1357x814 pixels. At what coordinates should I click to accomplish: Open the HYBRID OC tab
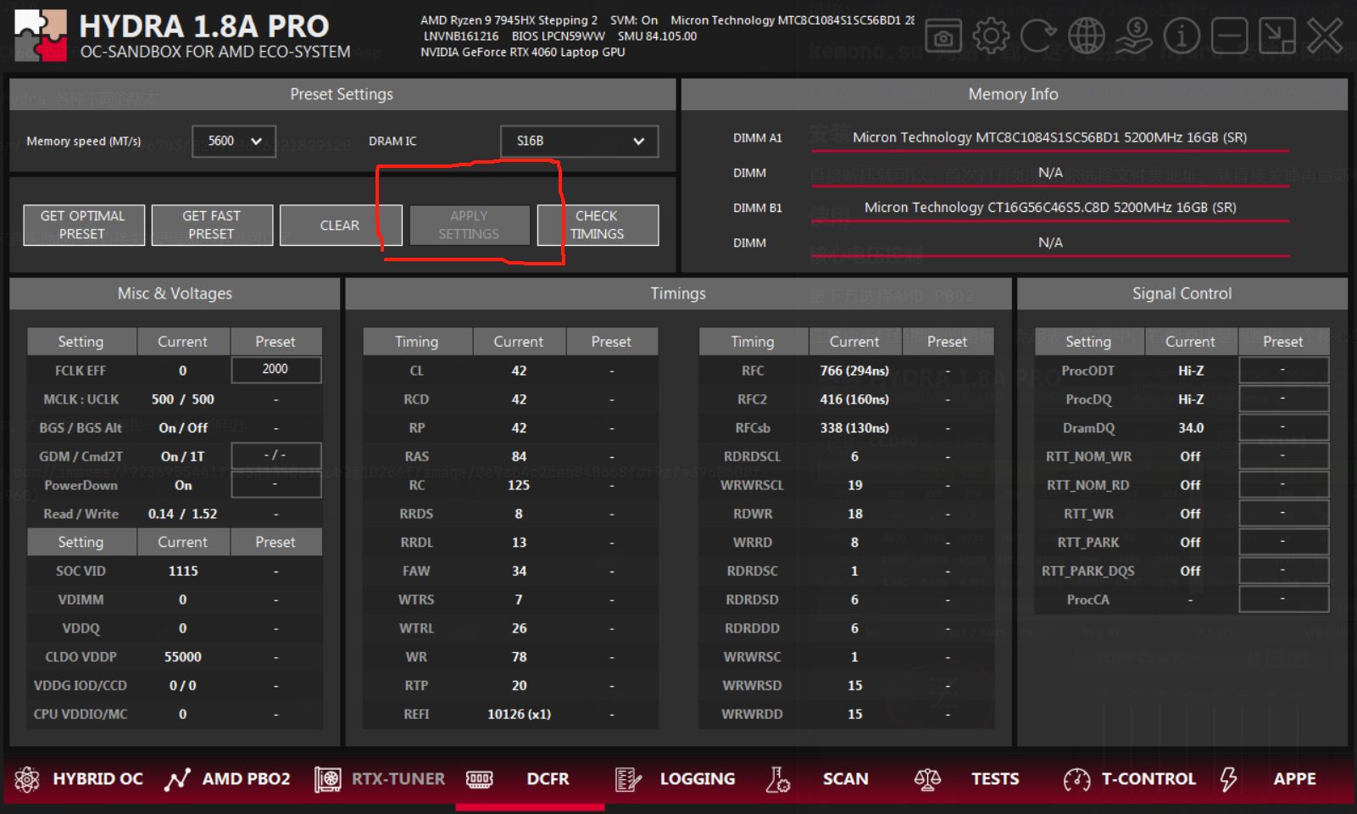97,779
